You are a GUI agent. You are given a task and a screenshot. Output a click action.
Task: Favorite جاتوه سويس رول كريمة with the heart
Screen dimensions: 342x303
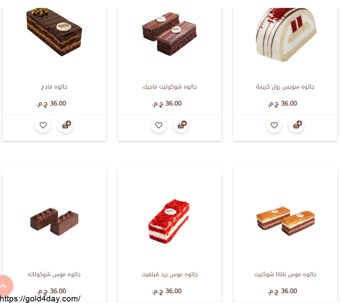click(274, 125)
